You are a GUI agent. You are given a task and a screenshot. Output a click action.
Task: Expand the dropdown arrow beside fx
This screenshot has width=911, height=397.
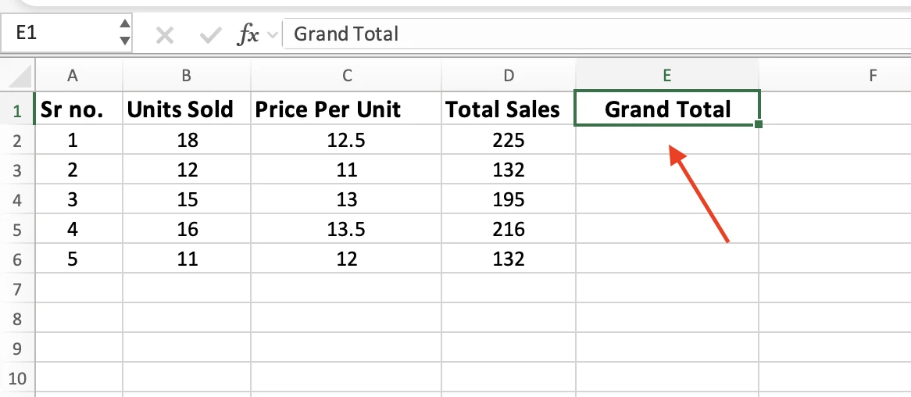[x=272, y=35]
